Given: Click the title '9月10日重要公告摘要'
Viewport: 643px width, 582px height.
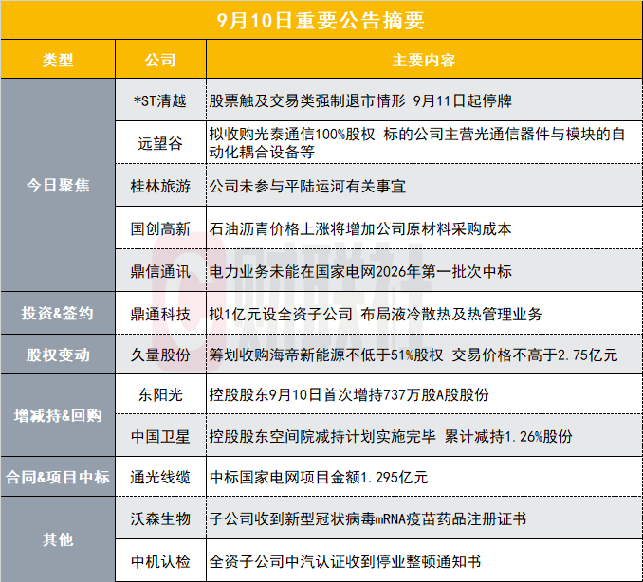Looking at the screenshot, I should click(x=321, y=21).
